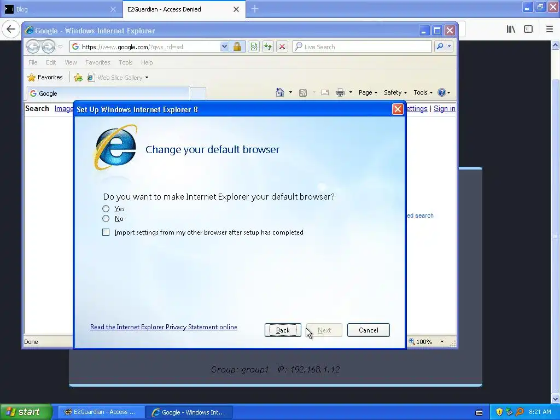The image size is (560, 420).
Task: Click the IE Home icon
Action: point(280,92)
